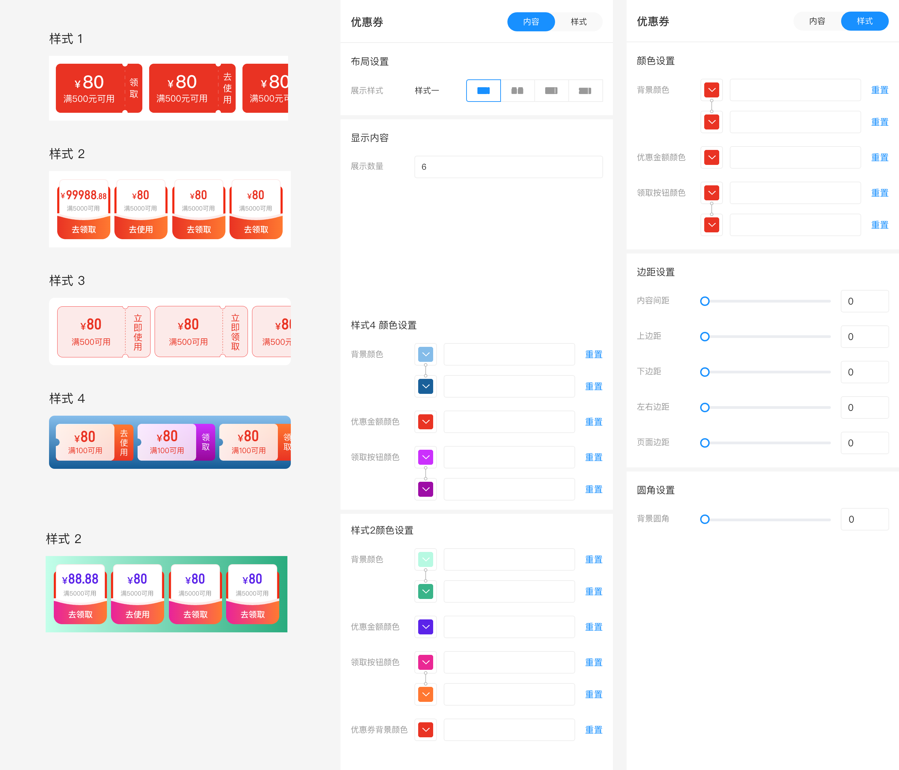Open the red 优惠券背景颜色 swatch
The width and height of the screenshot is (899, 770).
(426, 730)
